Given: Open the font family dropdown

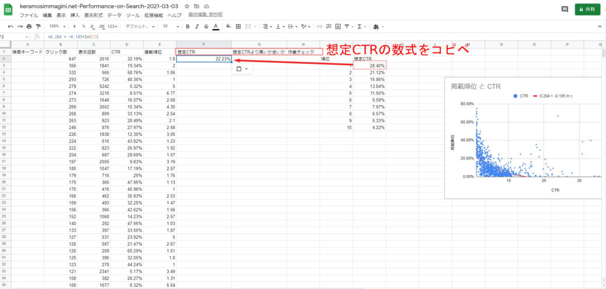Looking at the screenshot, I should [140, 27].
